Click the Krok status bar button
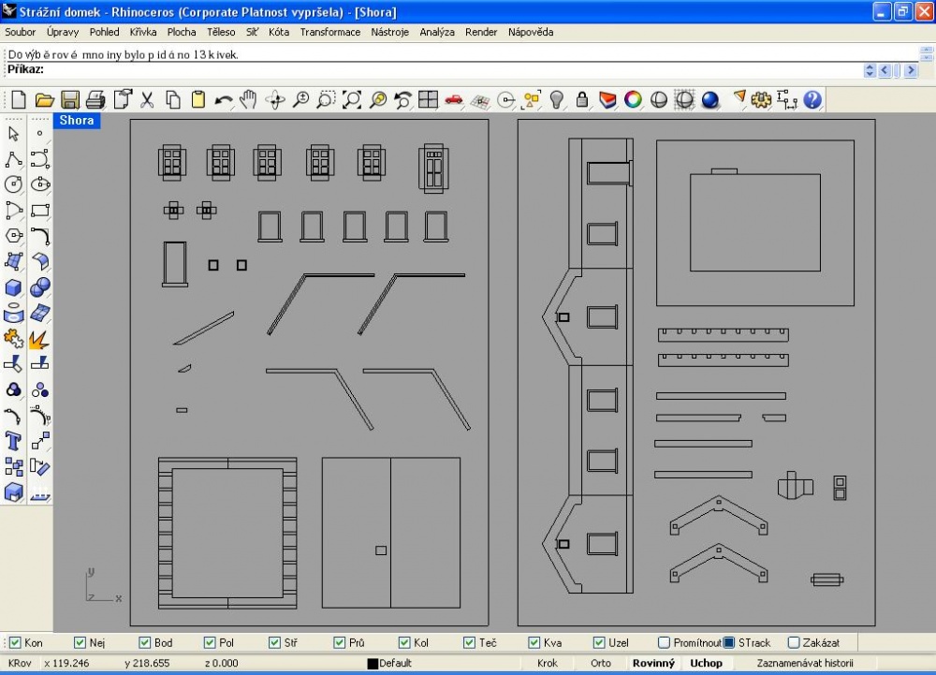Screen dimensions: 936x675 click(548, 663)
